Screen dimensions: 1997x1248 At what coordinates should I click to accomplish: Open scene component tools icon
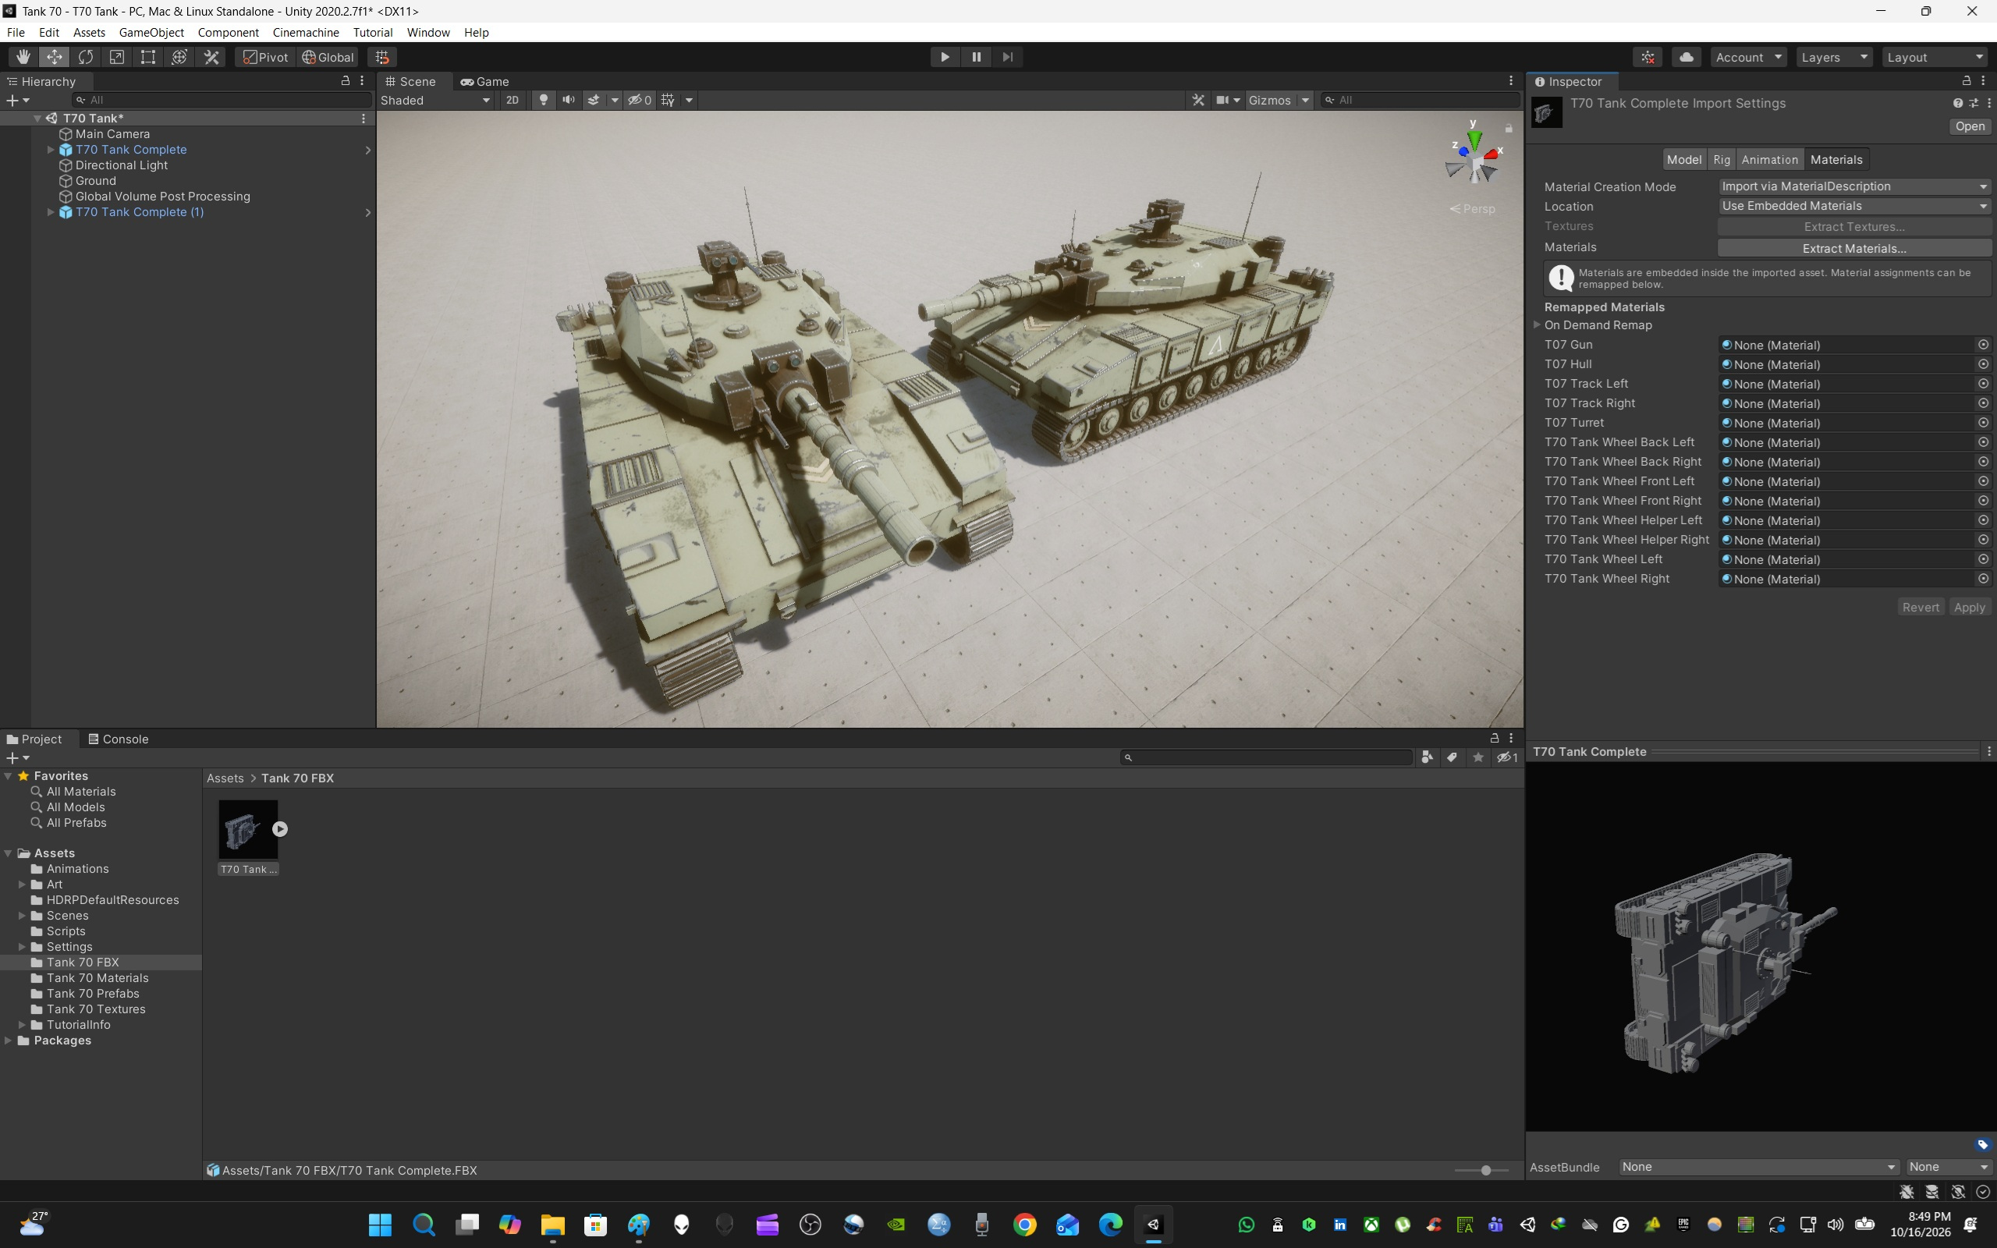pos(1198,100)
